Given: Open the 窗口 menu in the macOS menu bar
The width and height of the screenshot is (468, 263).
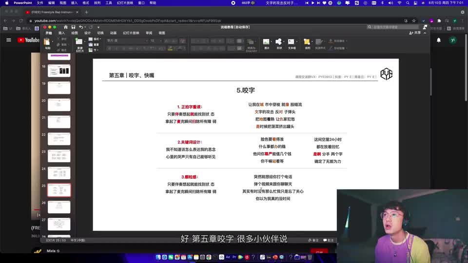Looking at the screenshot, I should pyautogui.click(x=141, y=3).
